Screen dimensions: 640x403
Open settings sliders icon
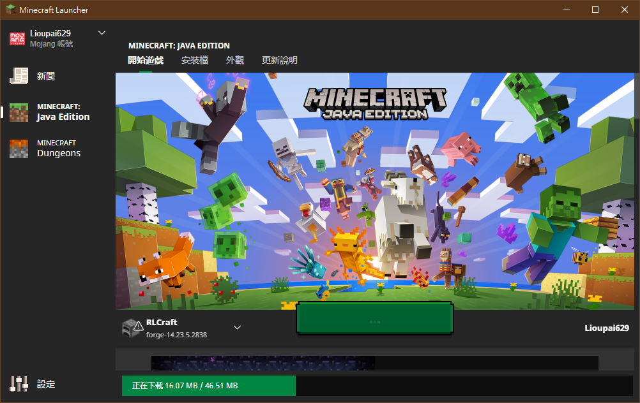(x=19, y=384)
